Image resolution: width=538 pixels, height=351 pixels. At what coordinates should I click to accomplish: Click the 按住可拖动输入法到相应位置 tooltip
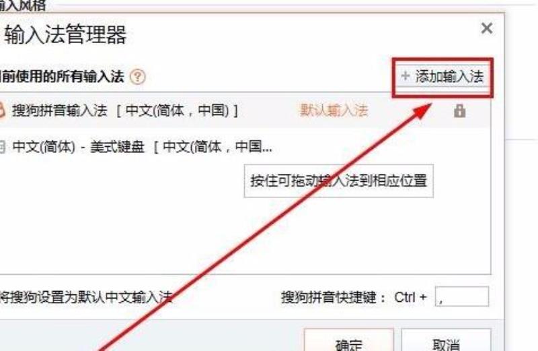pyautogui.click(x=339, y=181)
